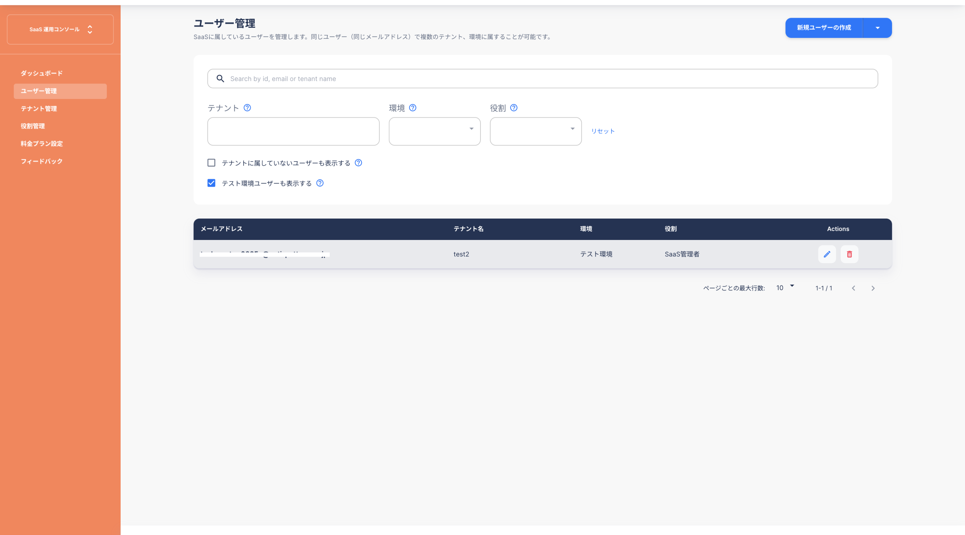Click the リセット link to clear filters
This screenshot has width=965, height=535.
tap(603, 131)
